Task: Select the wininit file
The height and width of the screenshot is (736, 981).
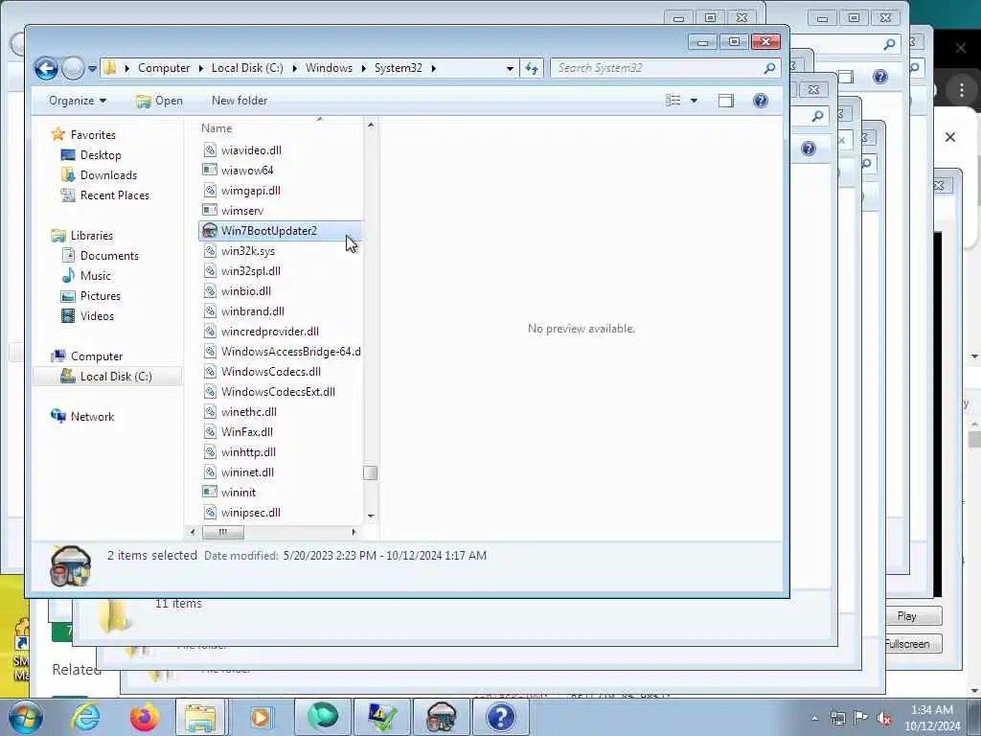Action: pyautogui.click(x=239, y=493)
